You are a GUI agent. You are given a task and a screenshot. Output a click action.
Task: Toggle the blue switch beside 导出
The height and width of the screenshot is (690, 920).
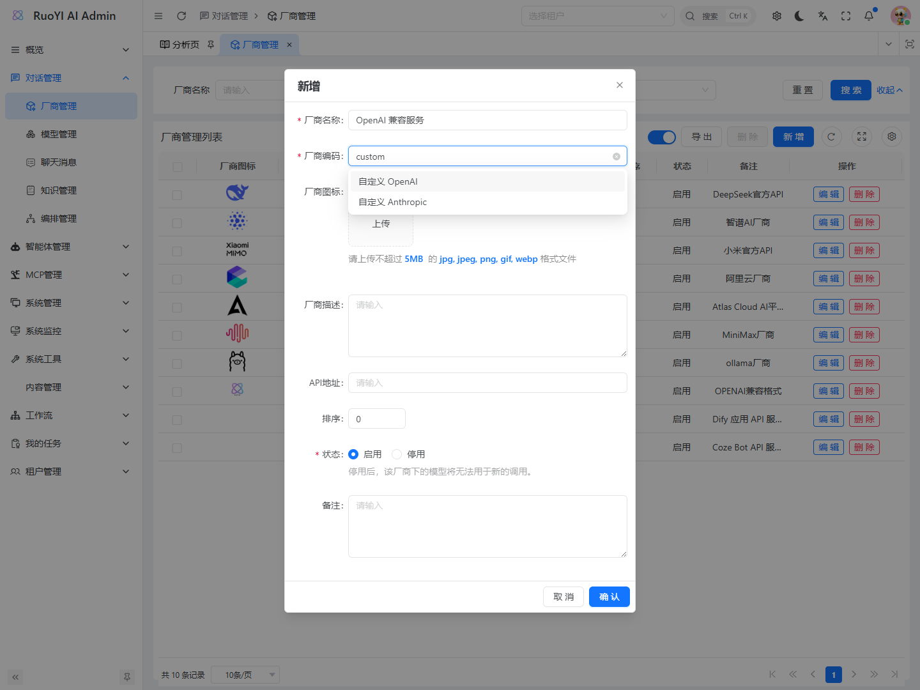pyautogui.click(x=662, y=137)
